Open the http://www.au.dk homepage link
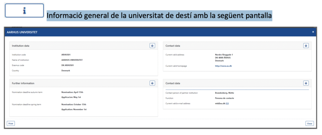 (x=223, y=66)
